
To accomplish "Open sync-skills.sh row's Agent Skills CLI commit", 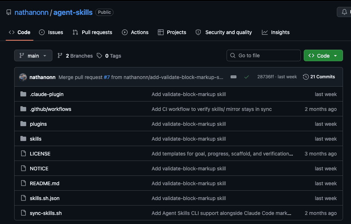I will tap(222, 213).
